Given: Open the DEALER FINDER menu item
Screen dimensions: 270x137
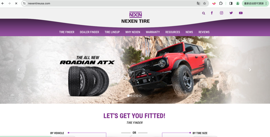Looking at the screenshot, I should pos(89,32).
